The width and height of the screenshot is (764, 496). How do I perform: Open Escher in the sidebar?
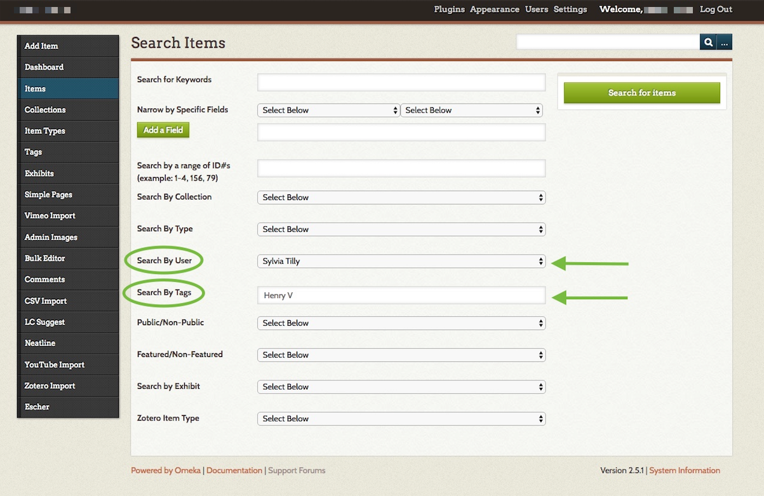68,407
